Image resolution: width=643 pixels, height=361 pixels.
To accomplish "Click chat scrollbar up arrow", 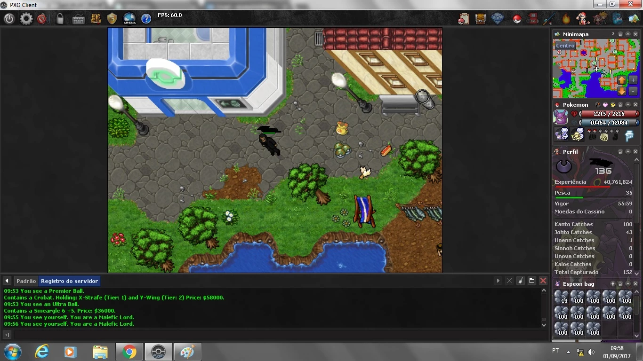I will click(x=544, y=291).
